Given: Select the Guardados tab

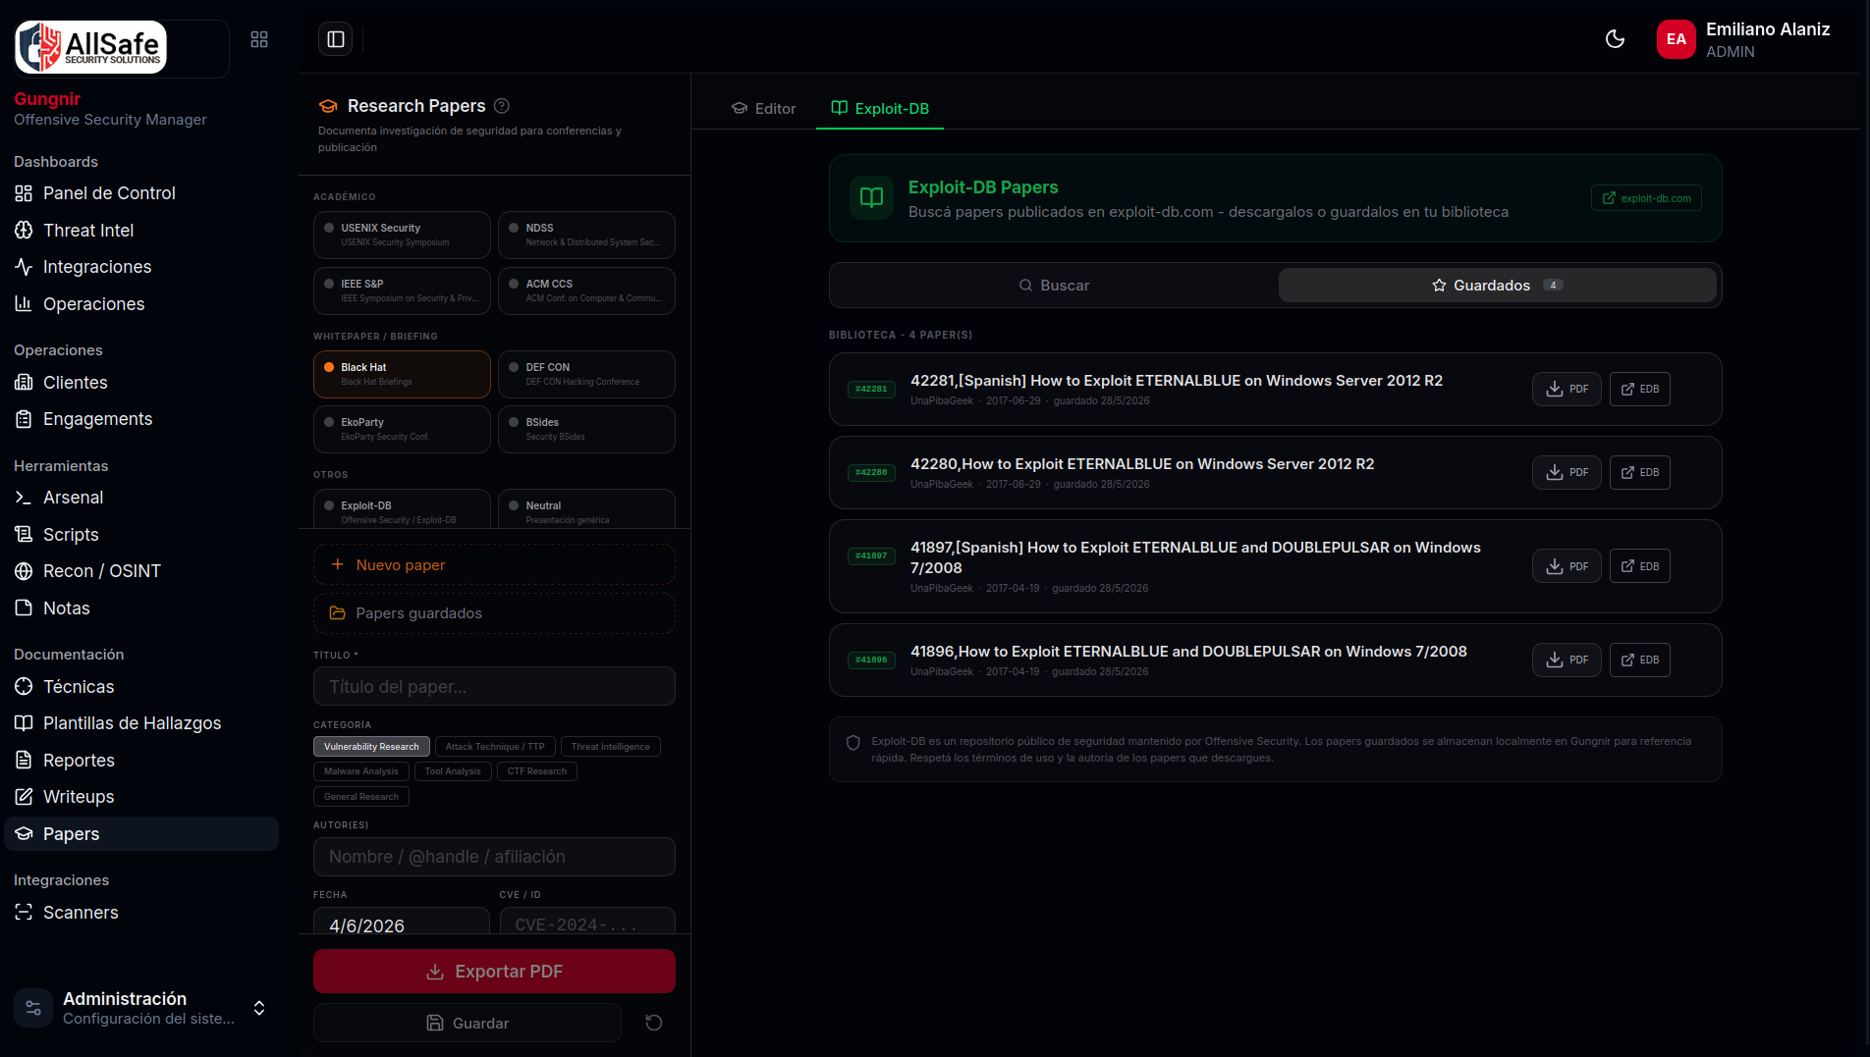Looking at the screenshot, I should [x=1497, y=286].
